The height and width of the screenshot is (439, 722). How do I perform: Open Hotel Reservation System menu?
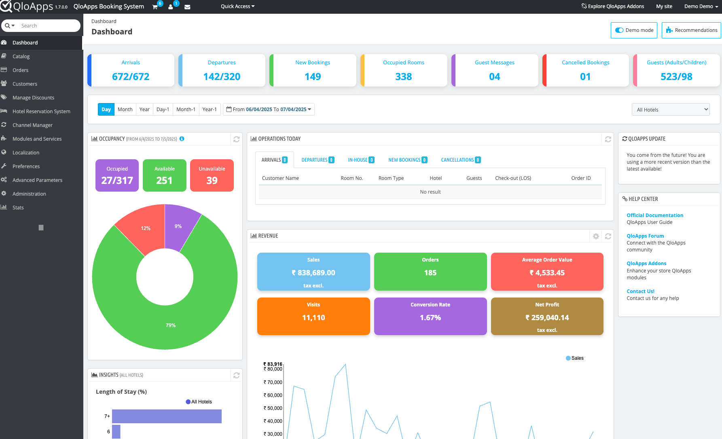coord(41,112)
